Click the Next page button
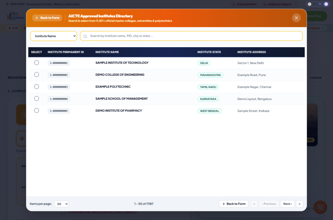Viewport: 333px width, 220px height. [x=287, y=204]
